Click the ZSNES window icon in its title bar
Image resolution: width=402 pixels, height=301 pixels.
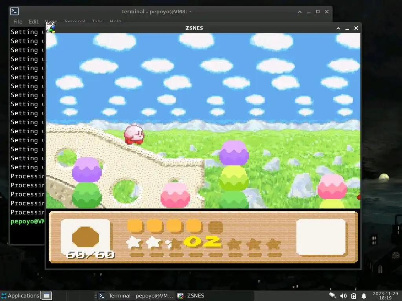[51, 28]
